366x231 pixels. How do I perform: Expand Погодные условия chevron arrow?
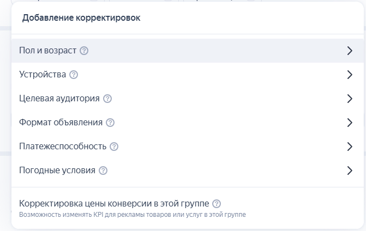coord(350,171)
